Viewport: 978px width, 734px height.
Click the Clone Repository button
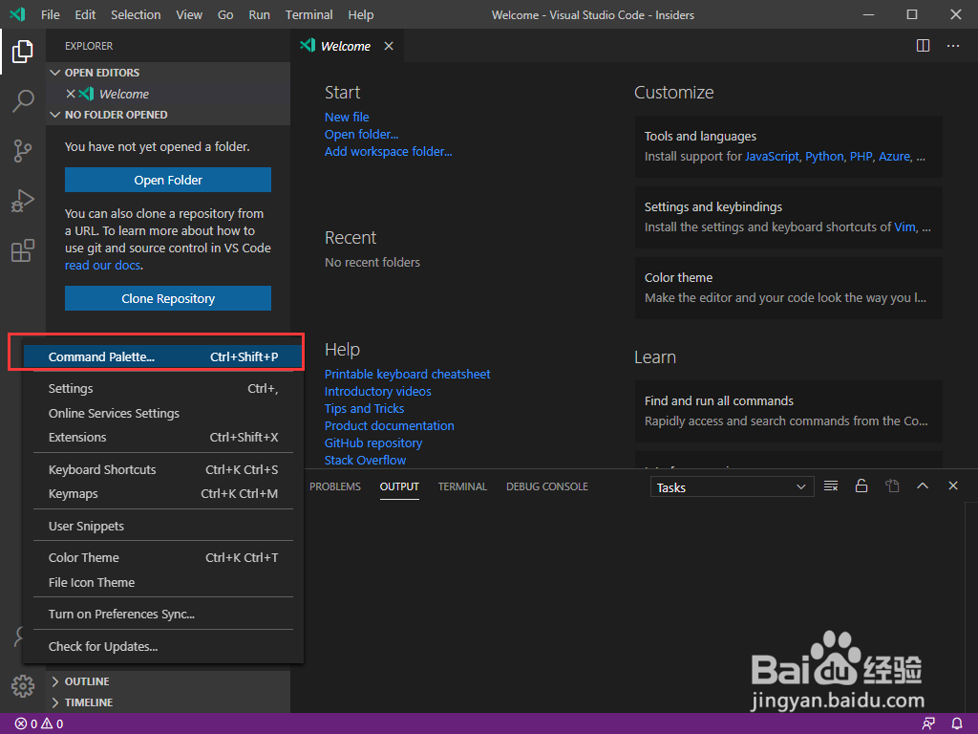168,298
